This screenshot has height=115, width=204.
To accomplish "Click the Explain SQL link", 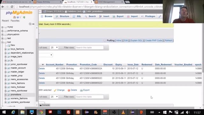I will click(136, 41).
